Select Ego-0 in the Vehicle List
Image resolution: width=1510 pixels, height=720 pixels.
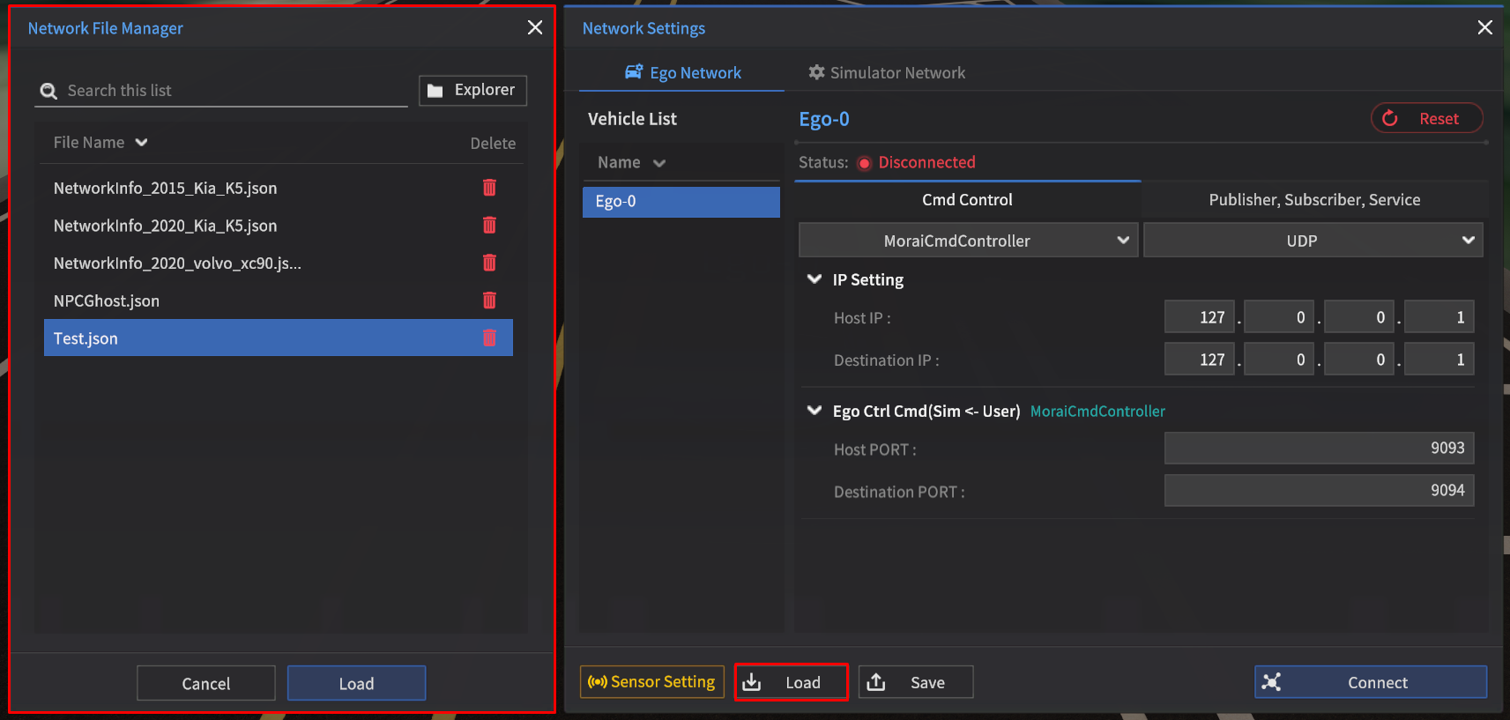[681, 202]
